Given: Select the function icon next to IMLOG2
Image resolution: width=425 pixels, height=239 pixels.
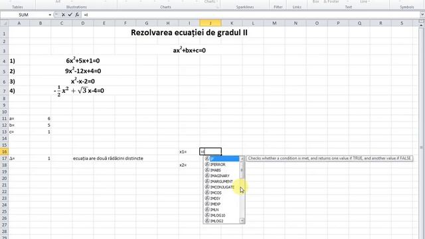Looking at the screenshot, I should tap(207, 221).
